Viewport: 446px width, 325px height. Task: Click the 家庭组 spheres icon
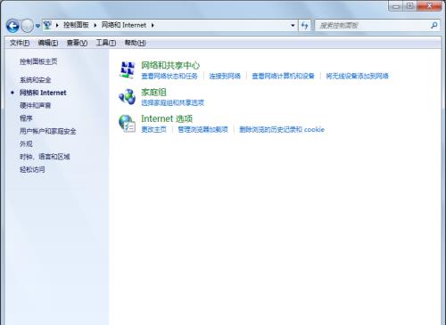point(127,97)
